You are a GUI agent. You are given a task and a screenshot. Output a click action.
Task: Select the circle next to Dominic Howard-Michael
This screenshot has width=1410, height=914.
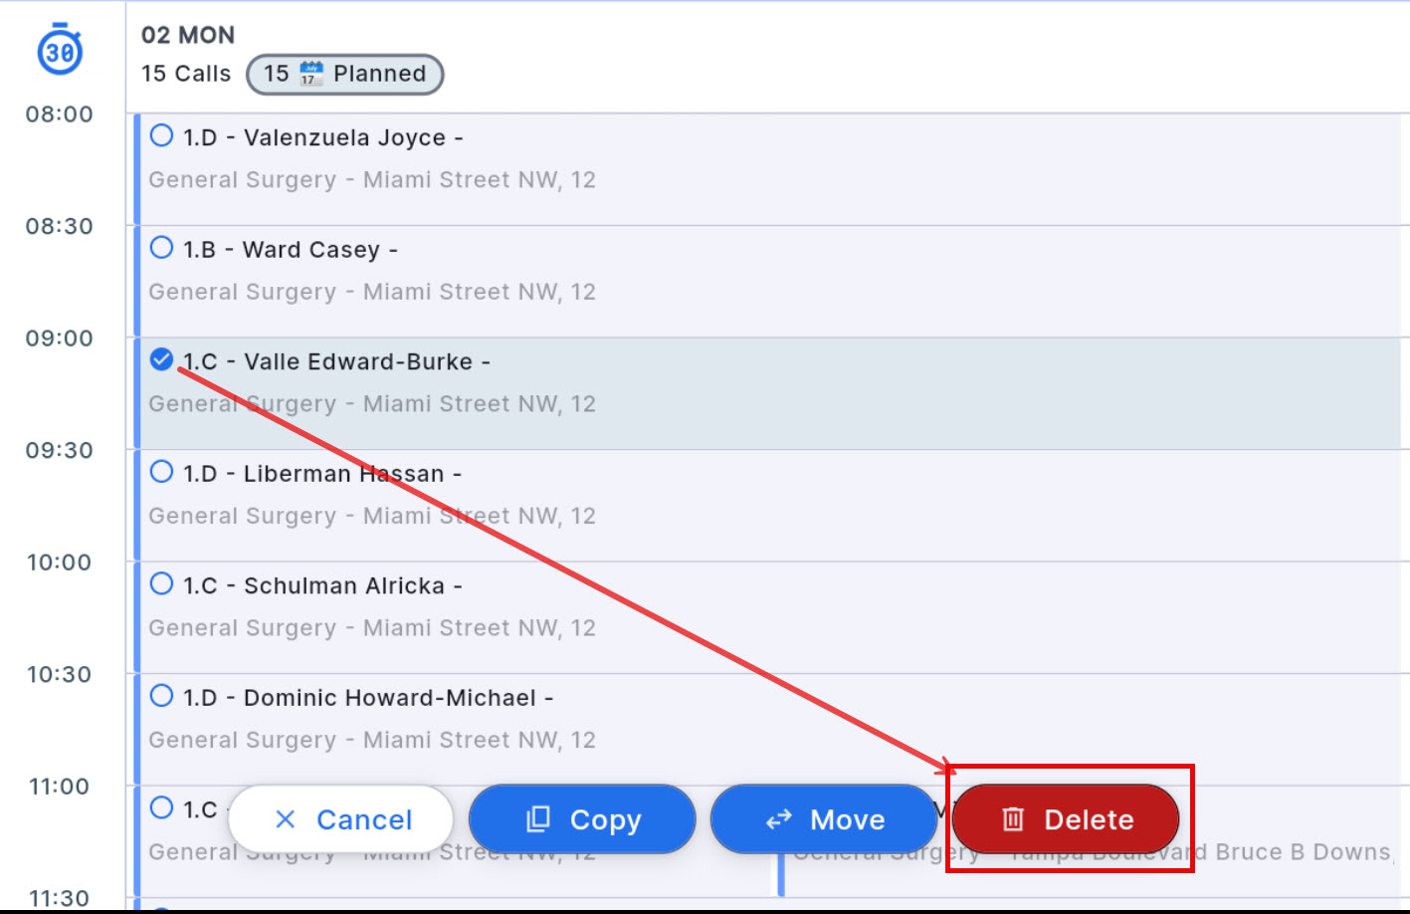pyautogui.click(x=160, y=696)
